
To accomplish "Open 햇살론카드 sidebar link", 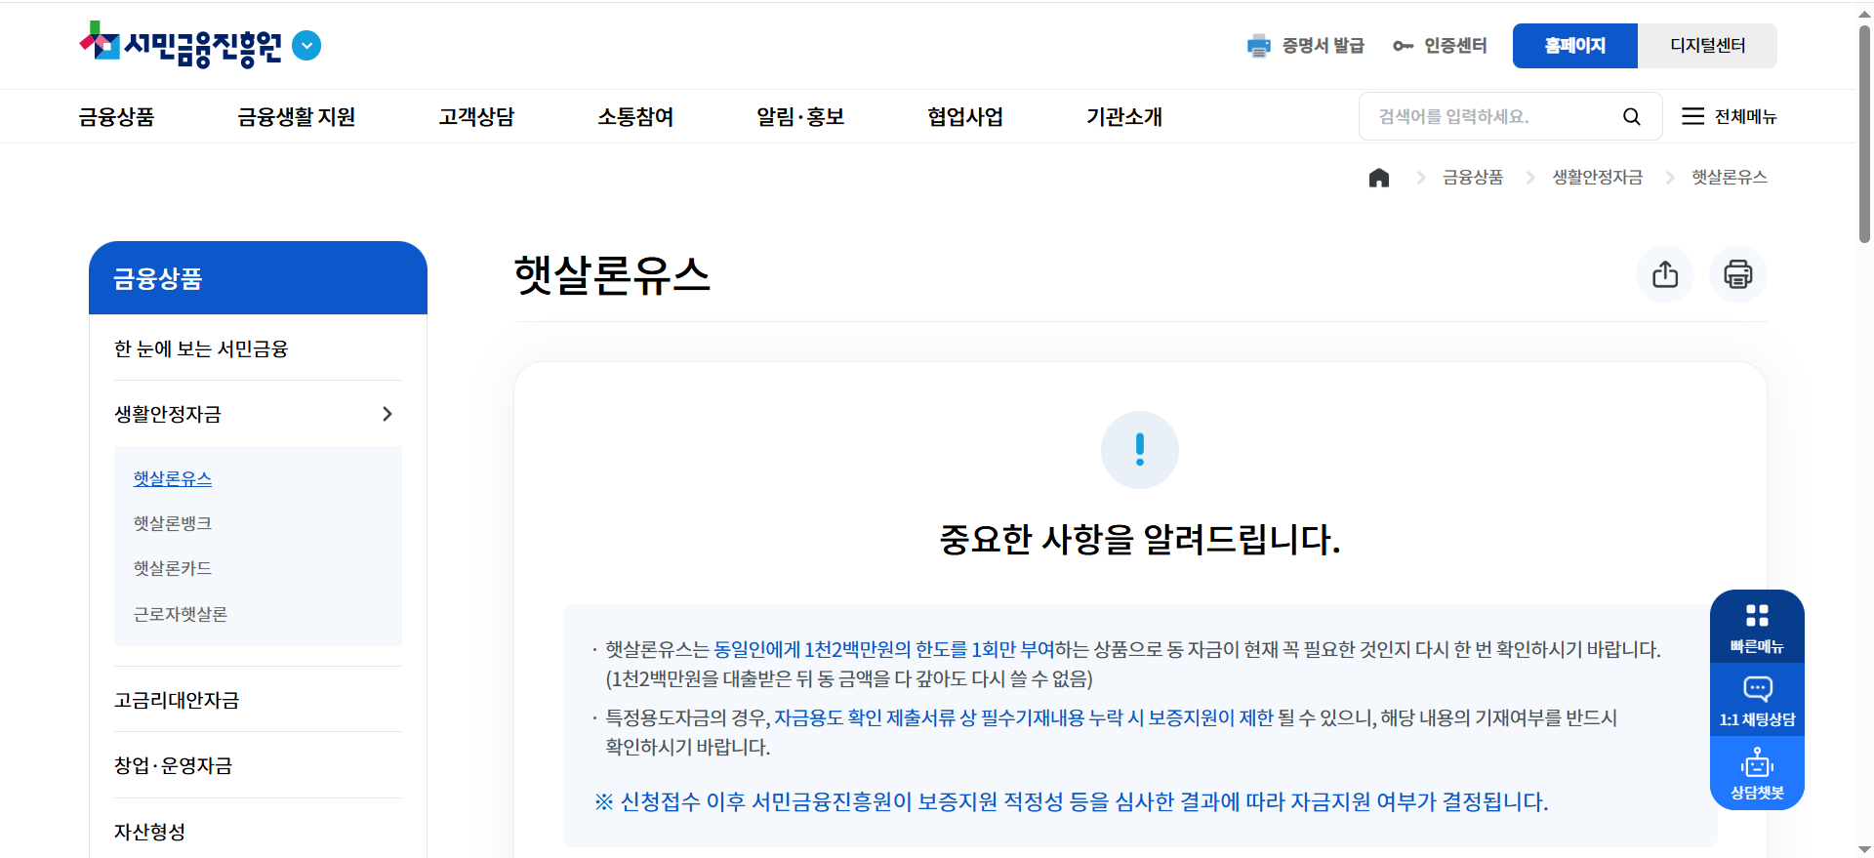I will pyautogui.click(x=173, y=568).
